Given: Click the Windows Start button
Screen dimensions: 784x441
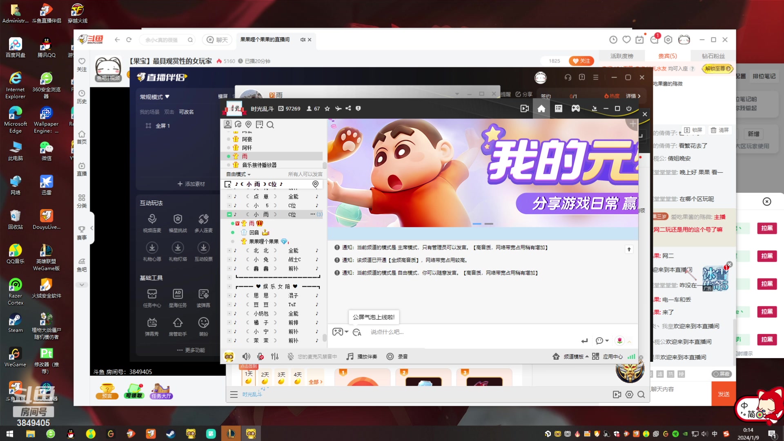Looking at the screenshot, I should 10,434.
